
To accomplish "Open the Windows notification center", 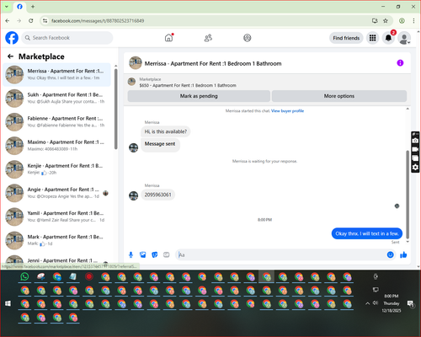I will (411, 304).
